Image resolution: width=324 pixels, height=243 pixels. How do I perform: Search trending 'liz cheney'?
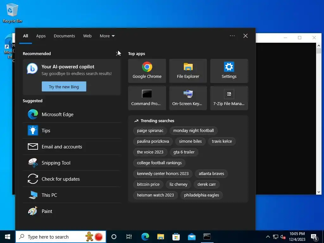click(x=178, y=184)
